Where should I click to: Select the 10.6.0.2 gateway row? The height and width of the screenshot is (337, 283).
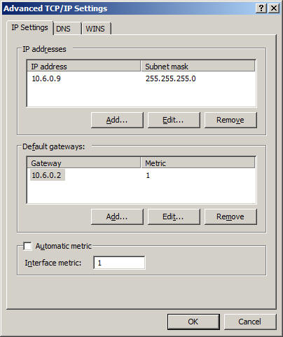pyautogui.click(x=141, y=175)
